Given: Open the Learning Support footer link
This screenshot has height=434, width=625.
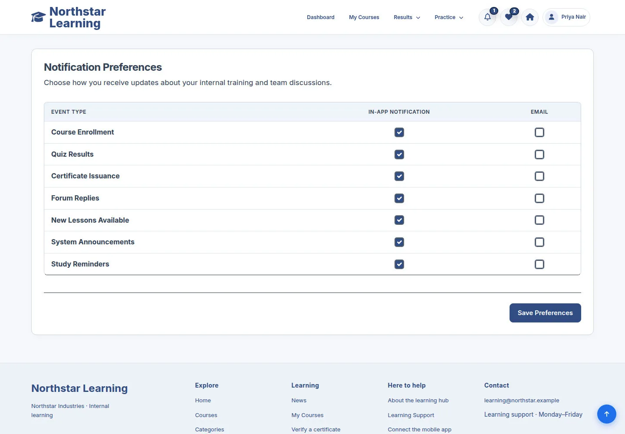Looking at the screenshot, I should [411, 415].
